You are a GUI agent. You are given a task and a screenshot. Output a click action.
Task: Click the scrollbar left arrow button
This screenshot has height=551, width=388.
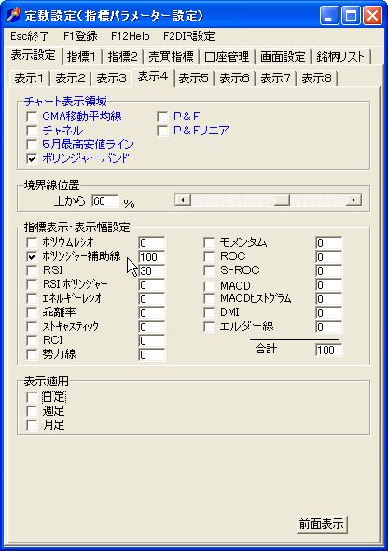click(x=183, y=200)
